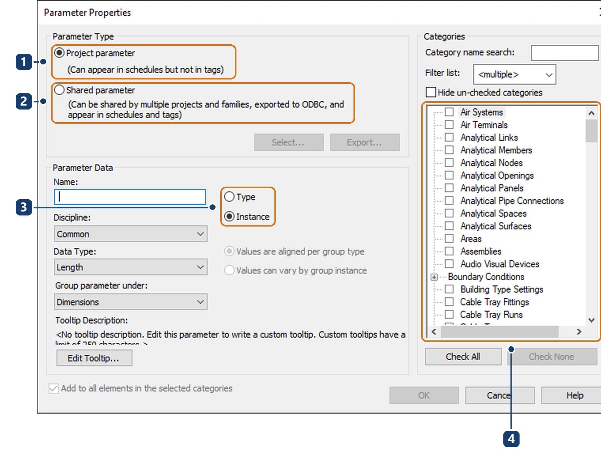Tick the Areas checkbox

[x=449, y=238]
